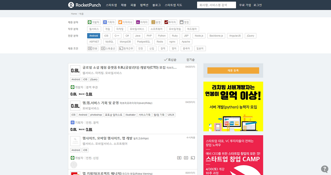This screenshot has height=175, width=331.
Task: Click the salary icon on 빌리고 job listing
Action: point(179,157)
